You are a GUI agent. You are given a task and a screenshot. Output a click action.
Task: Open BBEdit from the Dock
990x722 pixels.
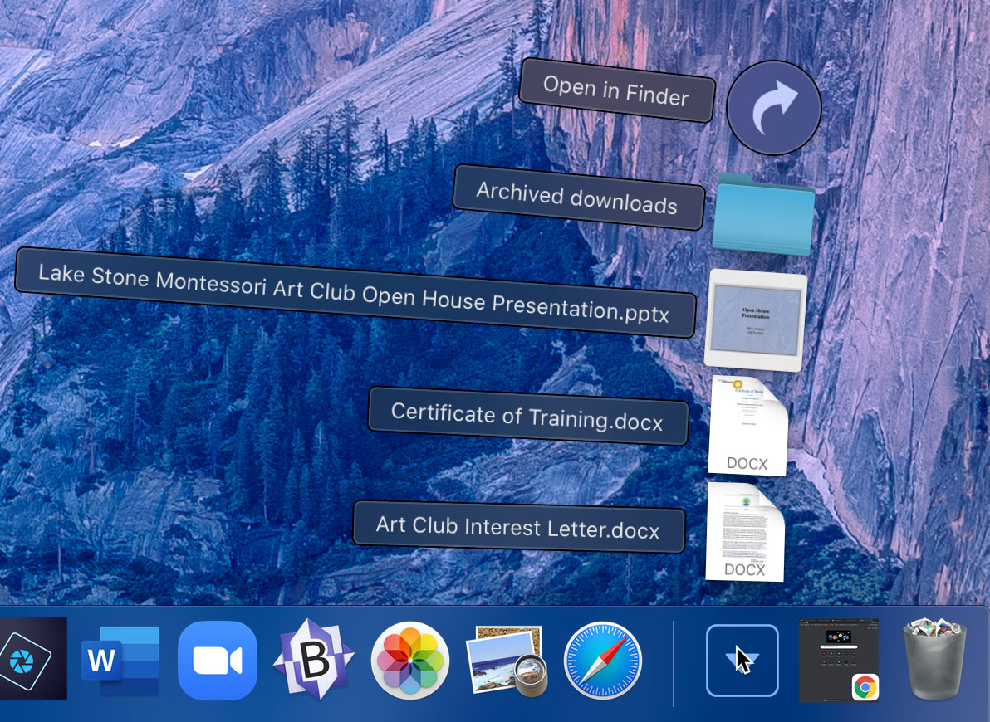click(313, 660)
